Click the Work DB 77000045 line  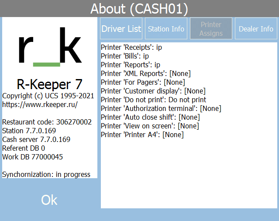(x=33, y=157)
